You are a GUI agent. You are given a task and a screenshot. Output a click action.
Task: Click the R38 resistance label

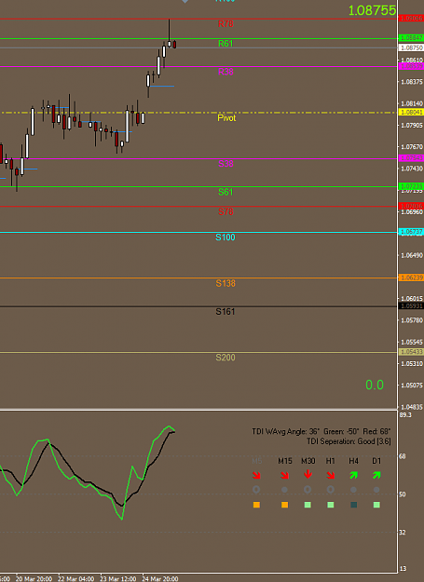tap(226, 72)
